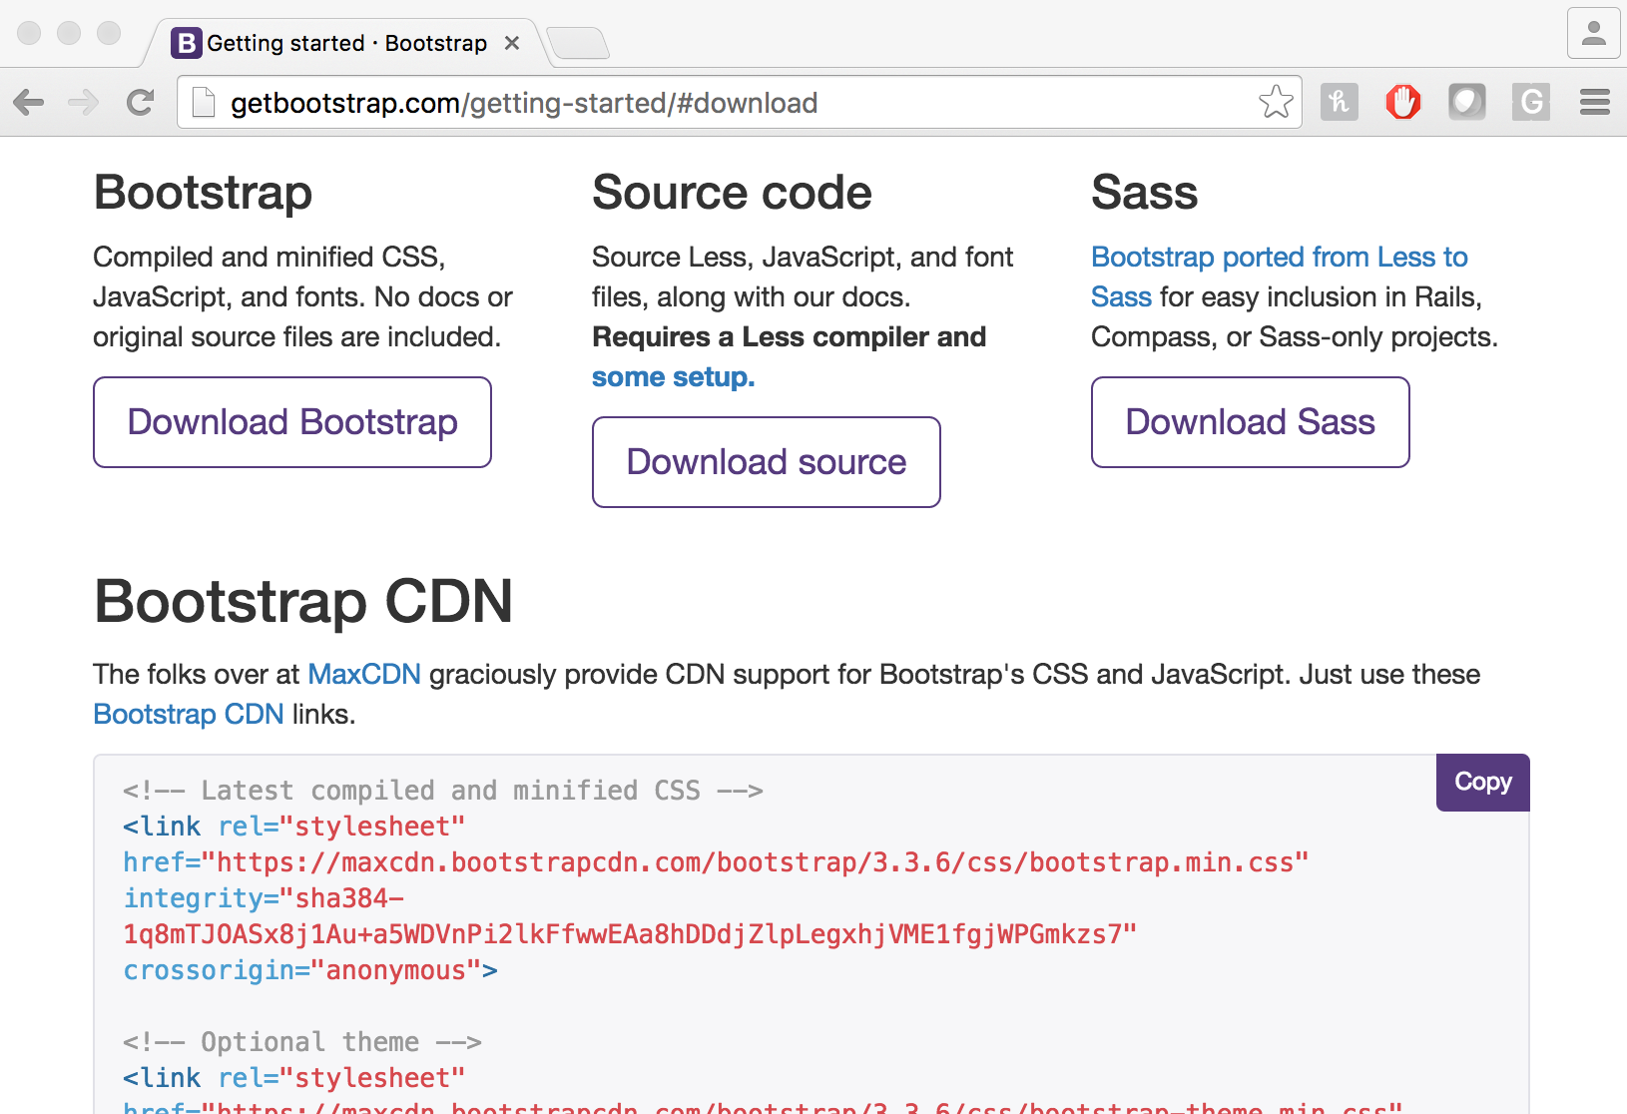
Task: Open the Chrome hamburger menu
Action: pos(1594,102)
